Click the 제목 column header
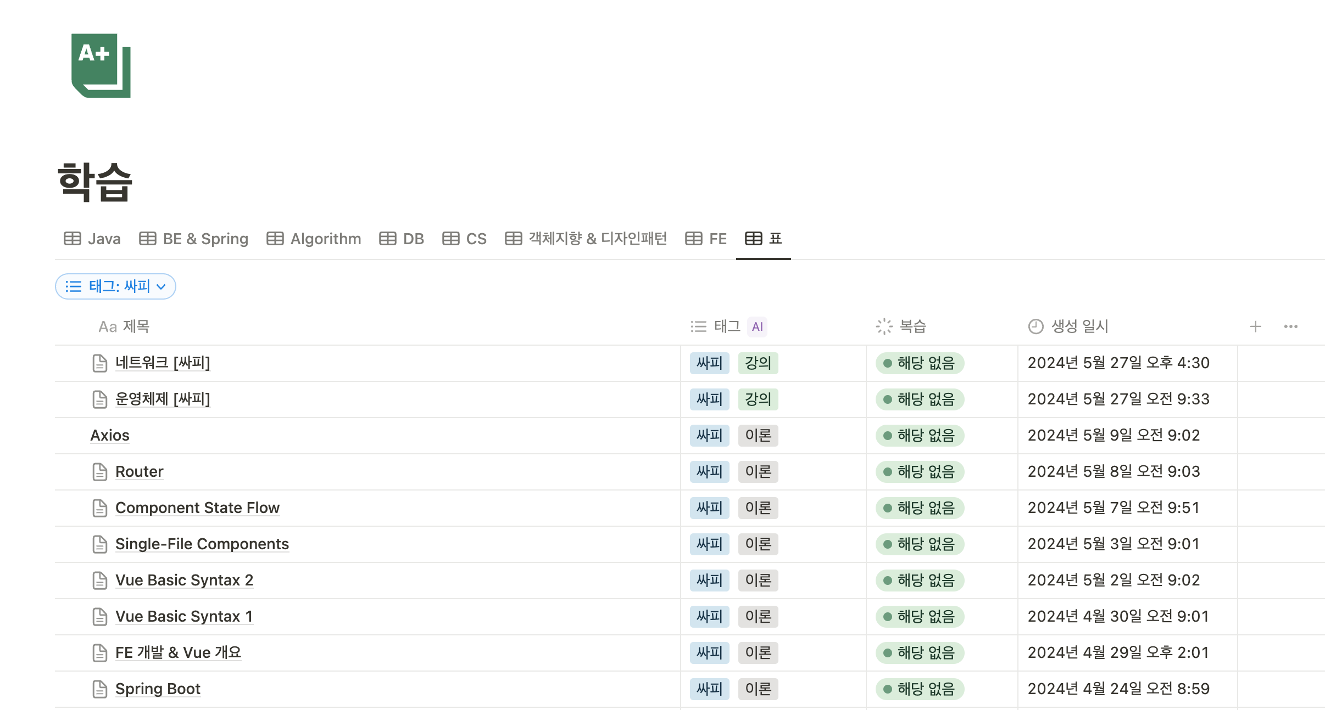The width and height of the screenshot is (1325, 710). coord(124,326)
